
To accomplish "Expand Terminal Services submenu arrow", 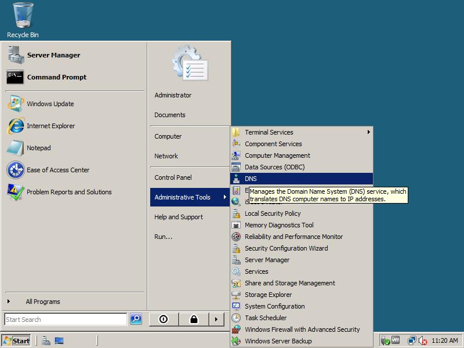I will point(368,132).
